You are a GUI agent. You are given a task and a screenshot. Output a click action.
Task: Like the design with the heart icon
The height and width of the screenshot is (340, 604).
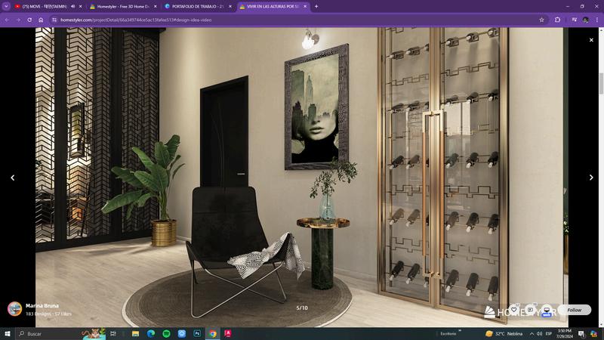[514, 310]
